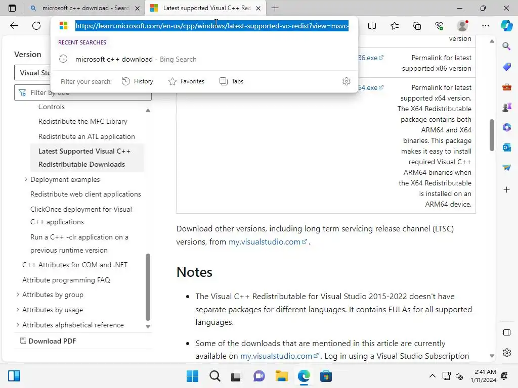Switch to the microsoft c++ download tab
The width and height of the screenshot is (518, 388).
tap(85, 8)
